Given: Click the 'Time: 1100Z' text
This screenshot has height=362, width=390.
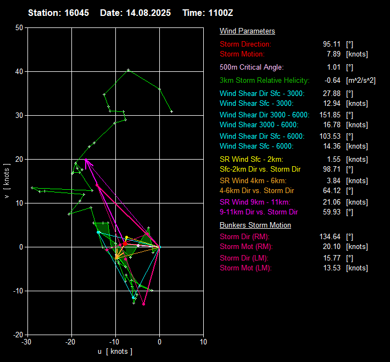Looking at the screenshot, I should tap(208, 13).
